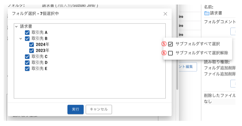Select the 請求書 root folder label in the tree

click(x=26, y=27)
